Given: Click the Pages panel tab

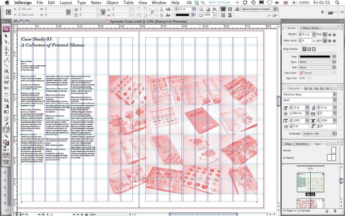Looking at the screenshot, I should (316, 143).
